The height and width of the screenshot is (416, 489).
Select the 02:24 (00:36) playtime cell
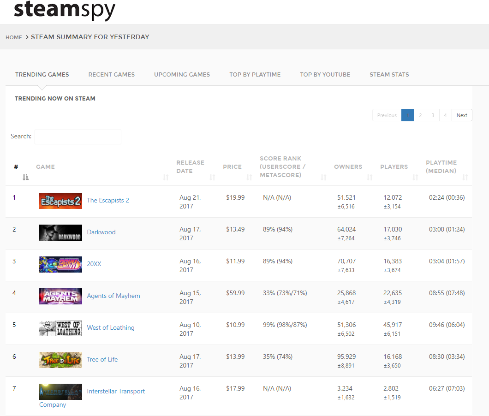point(447,197)
